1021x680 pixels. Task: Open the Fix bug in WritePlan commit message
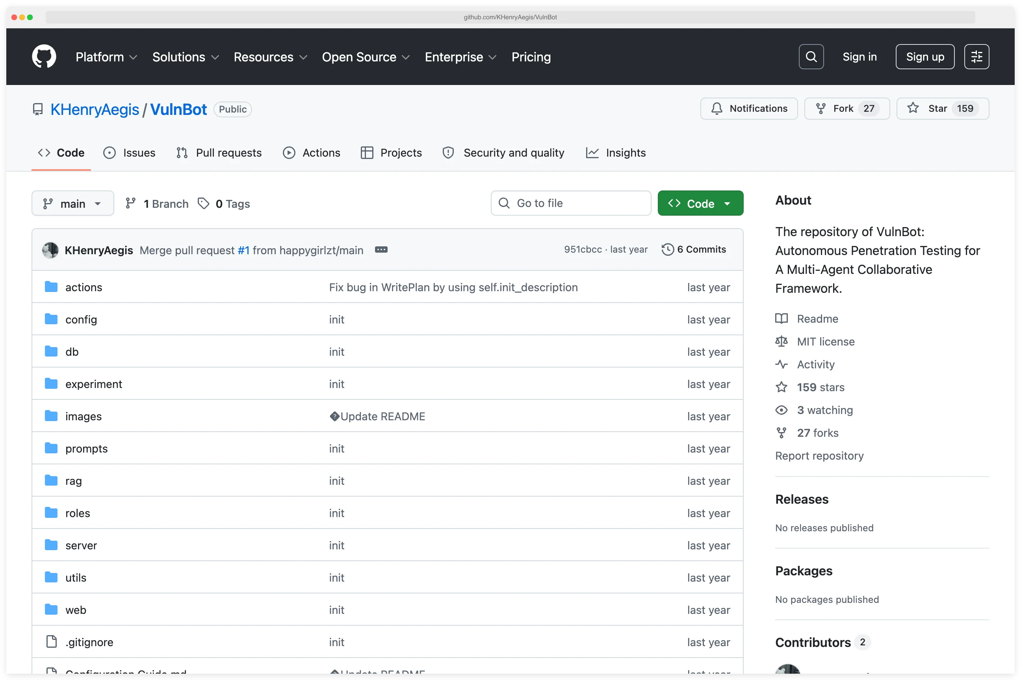point(453,287)
